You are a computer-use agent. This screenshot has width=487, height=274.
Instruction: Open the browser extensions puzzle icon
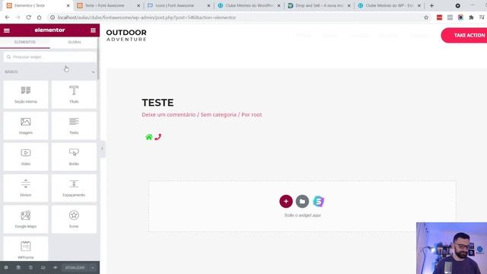pos(471,18)
